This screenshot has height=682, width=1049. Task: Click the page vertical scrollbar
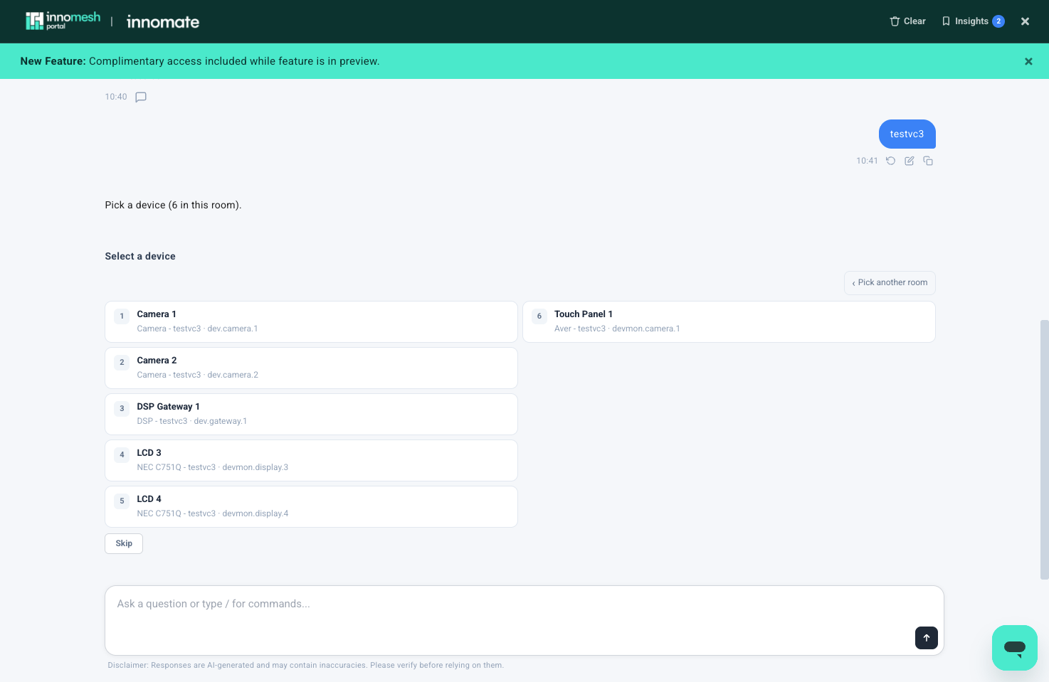coord(1044,449)
